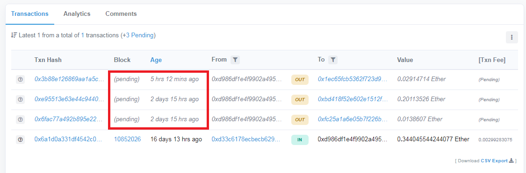Viewport: 526px width, 173px height.
Task: Open recipient address 0xbd418f52e602e1512f
Action: (x=353, y=99)
